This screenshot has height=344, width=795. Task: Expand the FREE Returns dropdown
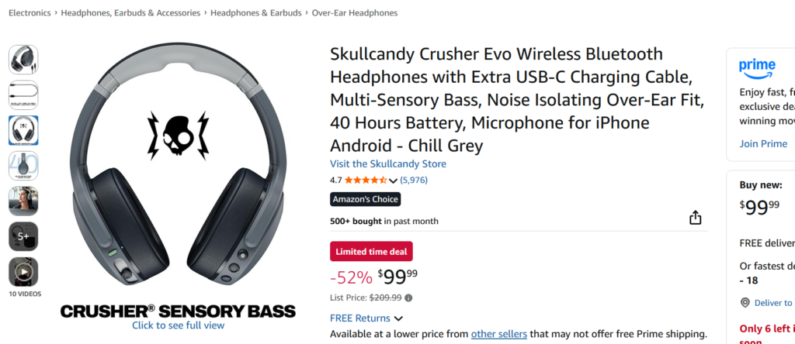click(x=398, y=318)
